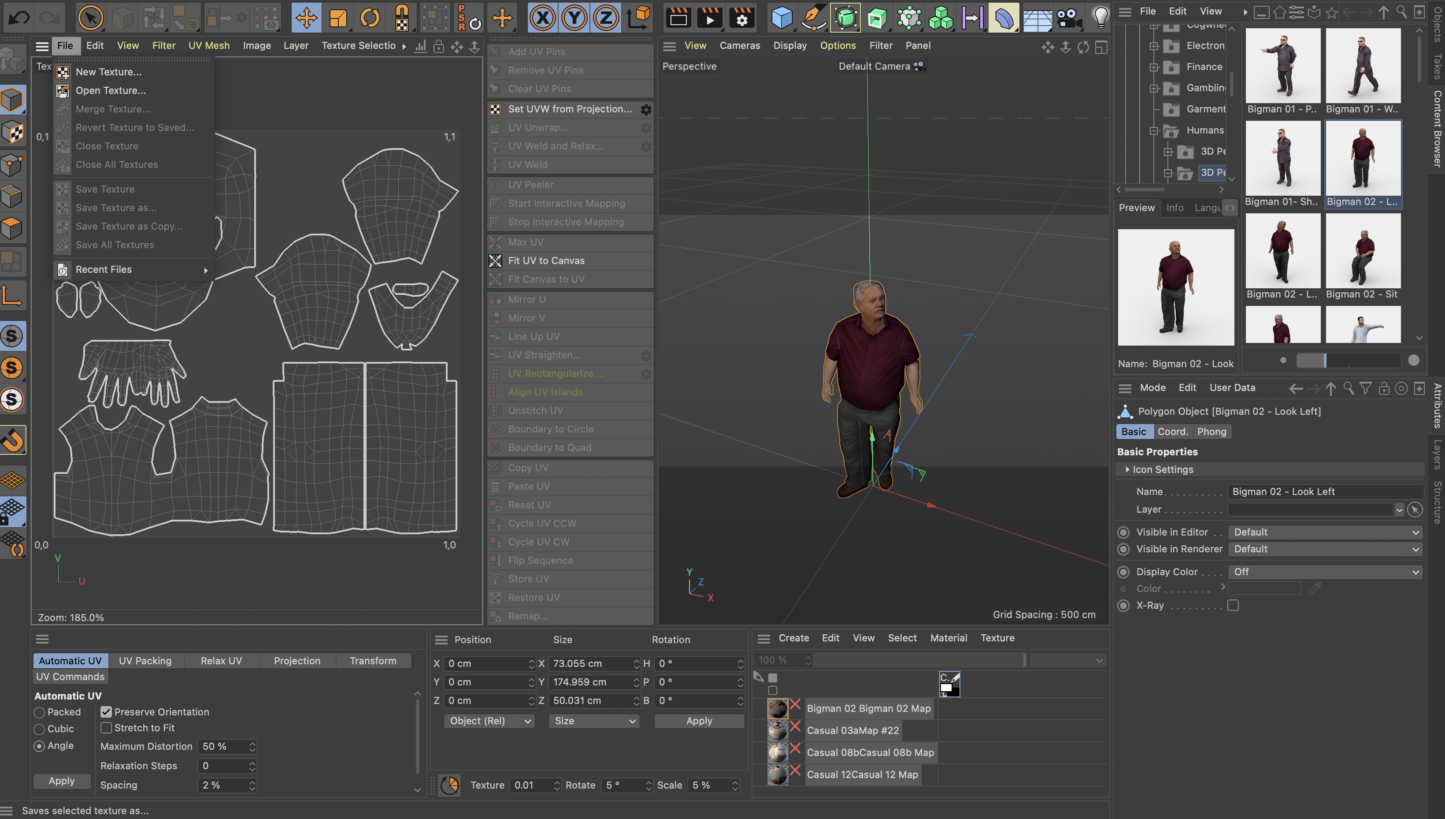
Task: Open the UV Mesh menu
Action: click(209, 45)
